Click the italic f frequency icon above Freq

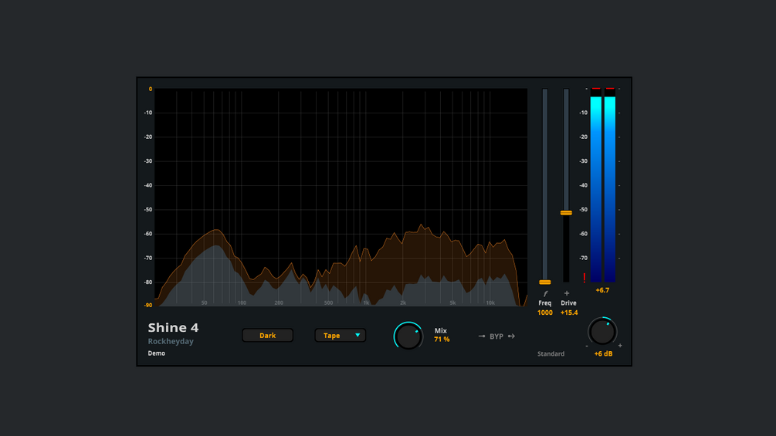pyautogui.click(x=545, y=294)
